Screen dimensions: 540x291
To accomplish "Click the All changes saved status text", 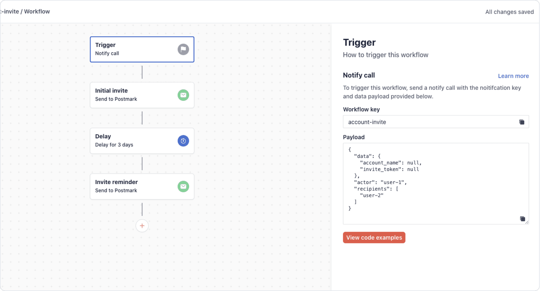I will [x=509, y=12].
